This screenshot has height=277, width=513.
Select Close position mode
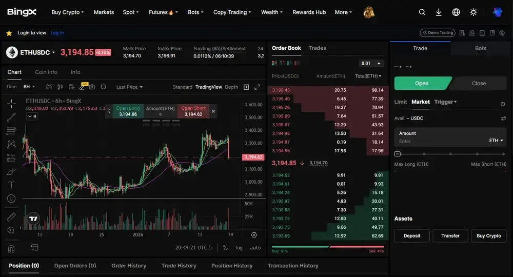click(479, 84)
